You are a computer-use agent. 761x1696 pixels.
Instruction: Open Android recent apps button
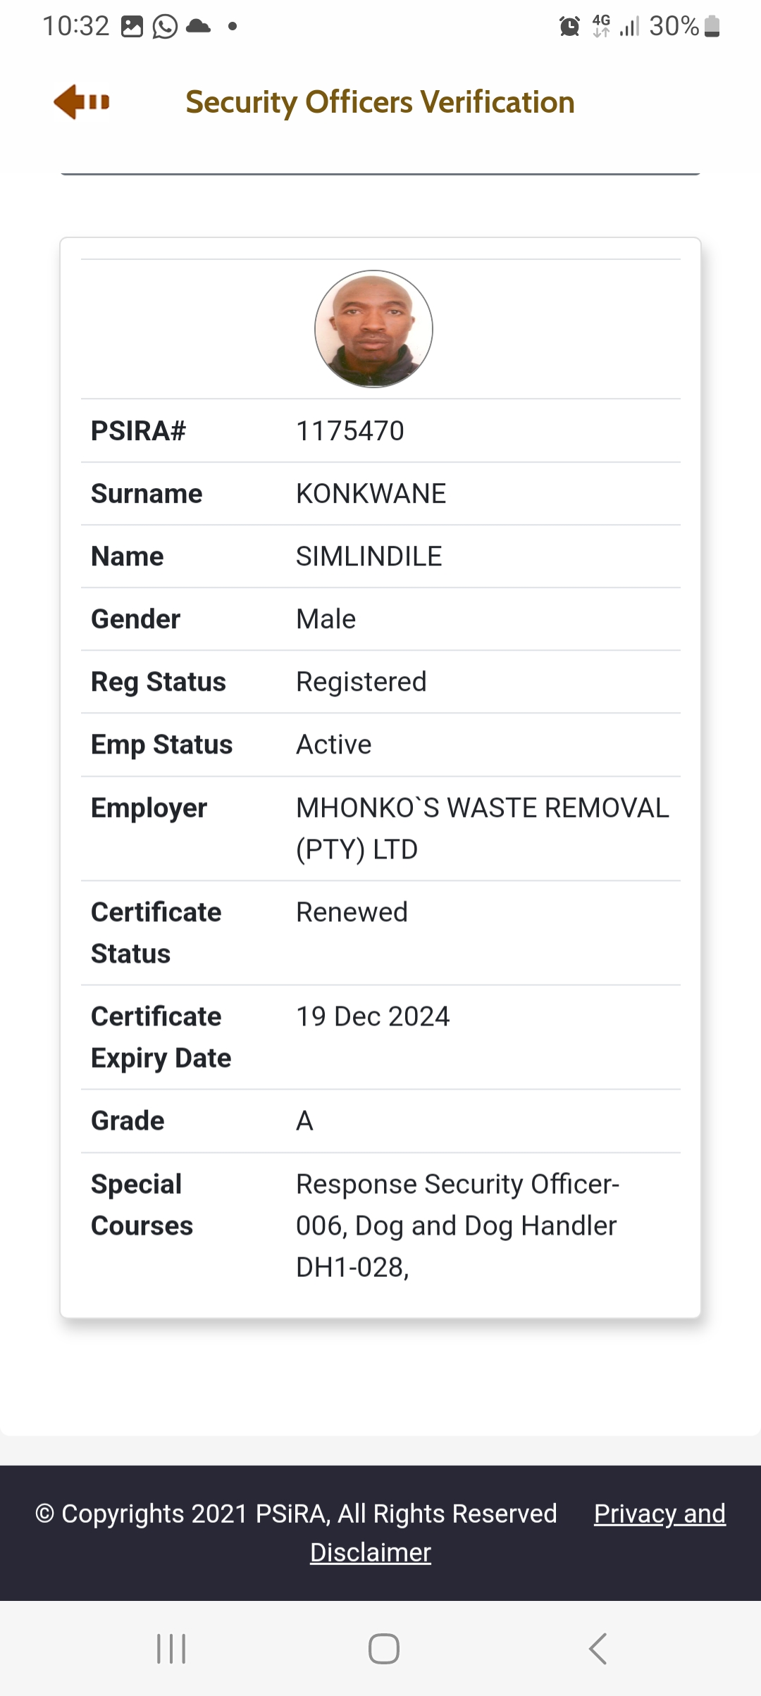click(x=171, y=1649)
